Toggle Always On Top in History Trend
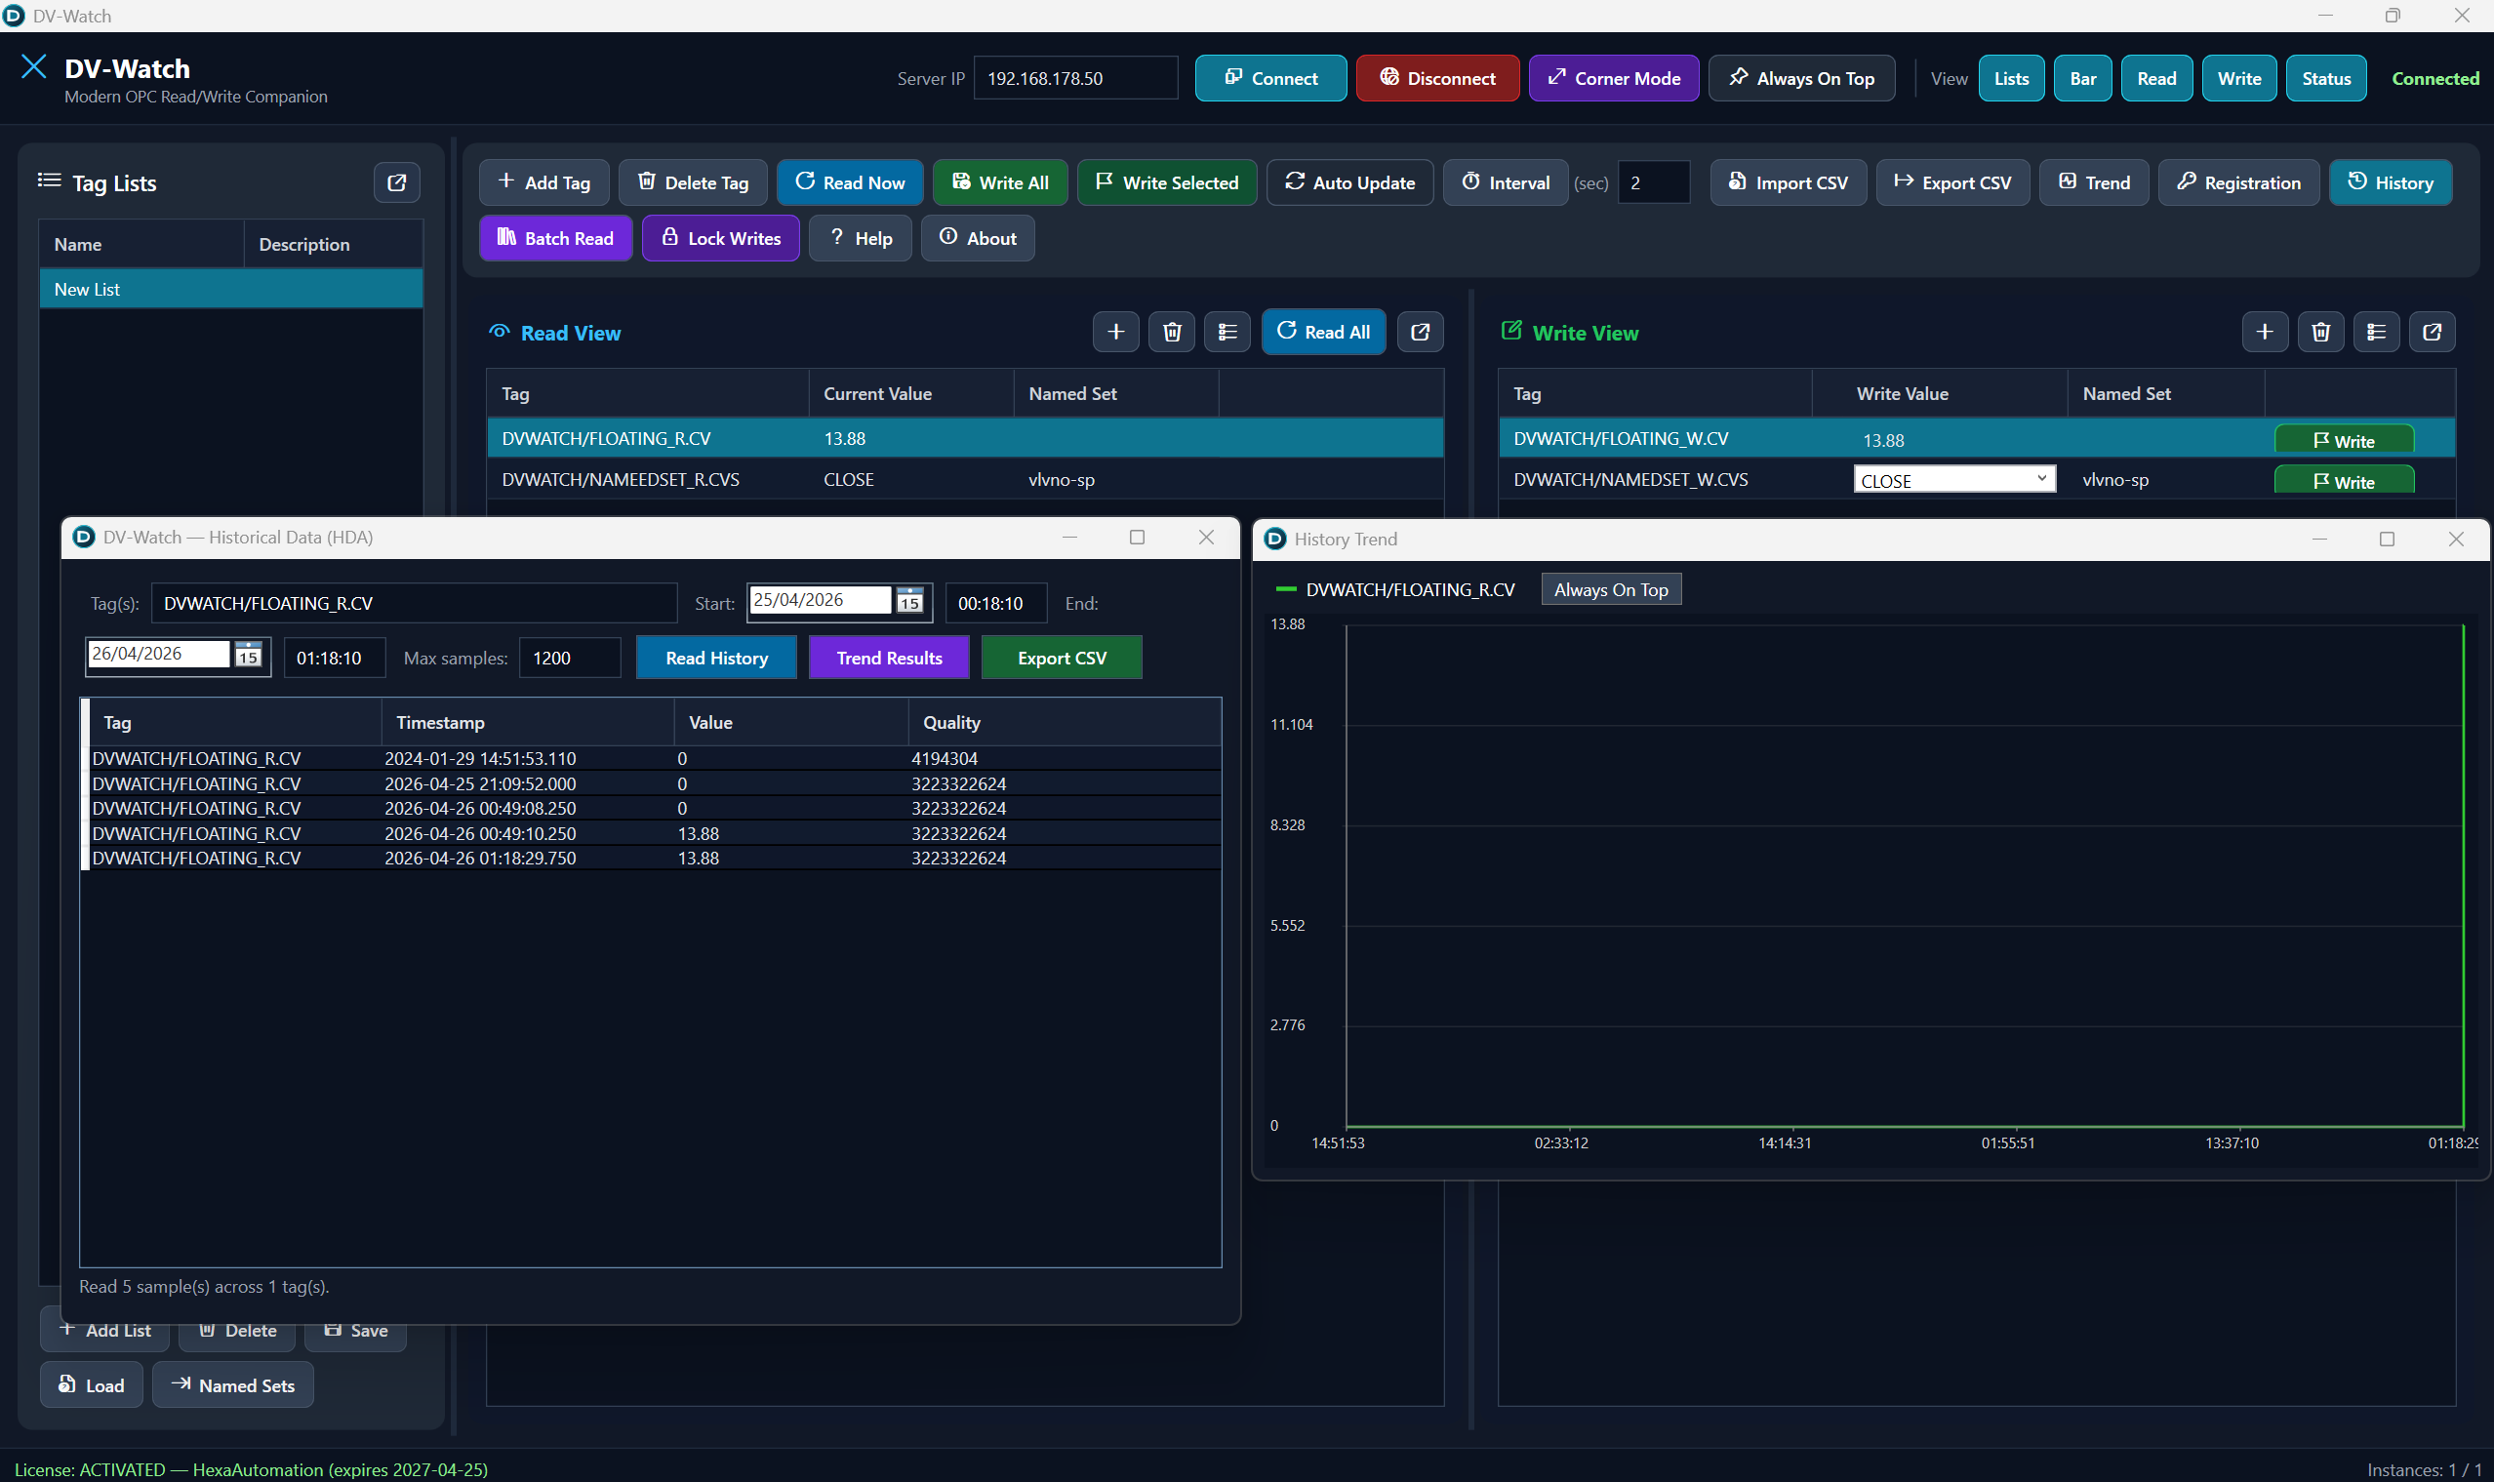The height and width of the screenshot is (1482, 2494). (1610, 590)
